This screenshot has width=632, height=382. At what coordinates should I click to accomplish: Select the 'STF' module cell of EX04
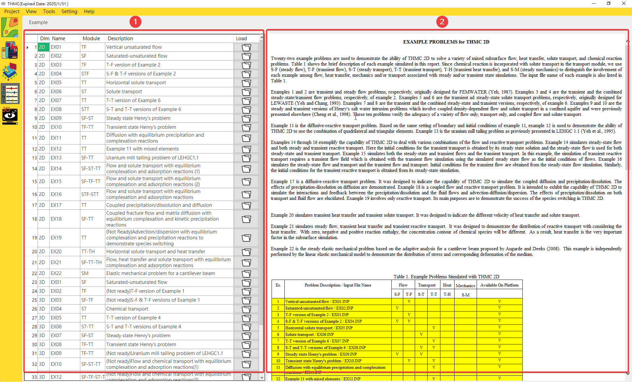(92, 74)
